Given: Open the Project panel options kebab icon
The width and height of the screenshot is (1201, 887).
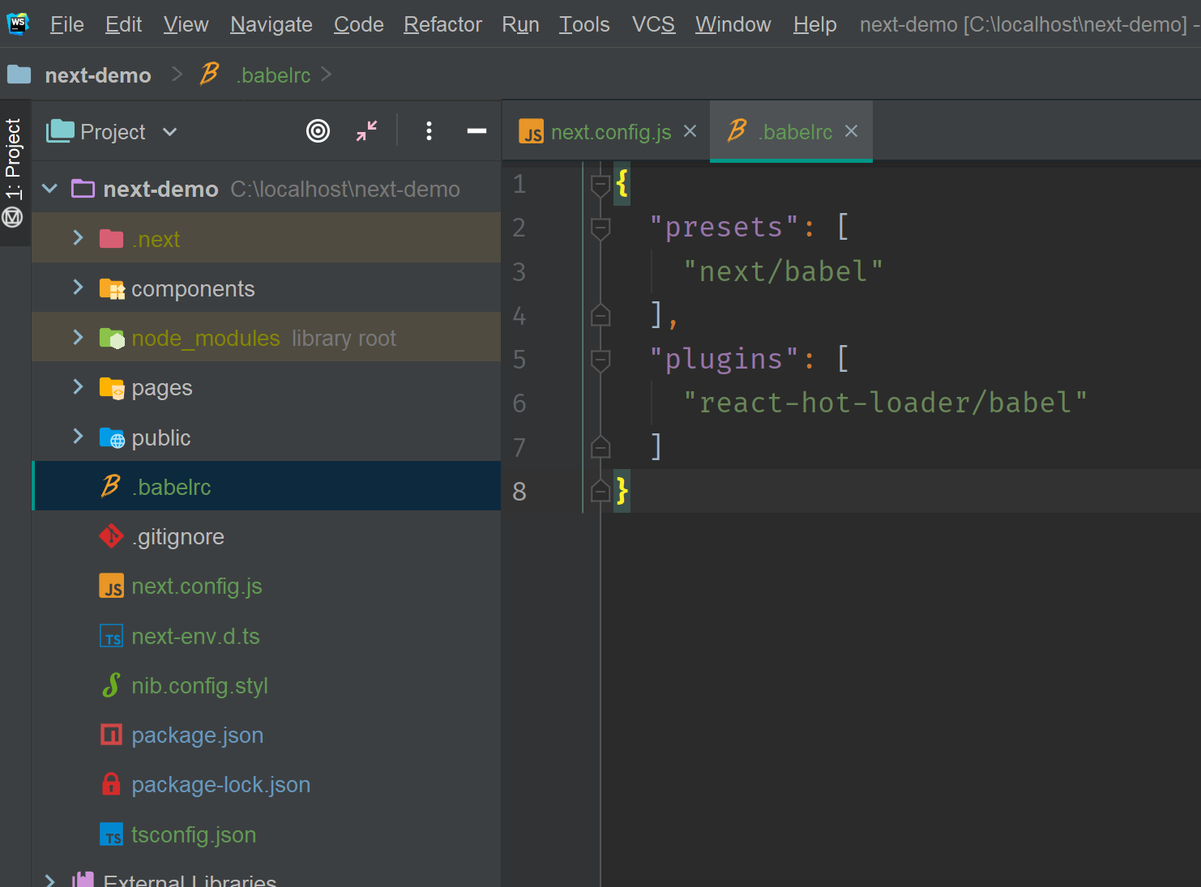Looking at the screenshot, I should pyautogui.click(x=429, y=130).
